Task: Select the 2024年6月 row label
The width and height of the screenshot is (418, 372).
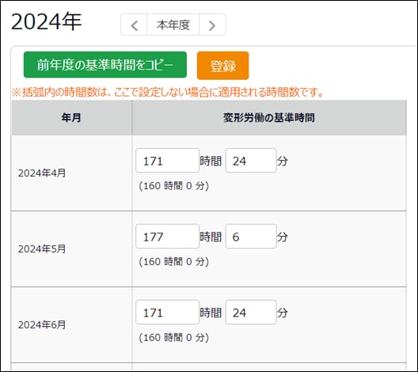Action: 42,325
